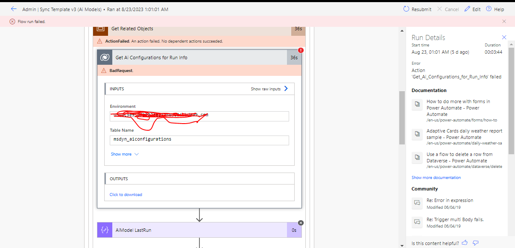Give thumbs up on content helpfulness
The height and width of the screenshot is (248, 515).
click(465, 242)
